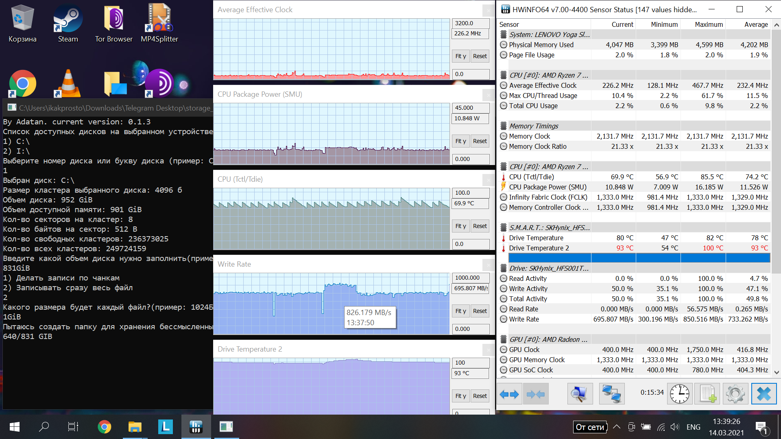Click Fit y on Average Effective Clock graph
This screenshot has width=781, height=439.
pyautogui.click(x=460, y=56)
